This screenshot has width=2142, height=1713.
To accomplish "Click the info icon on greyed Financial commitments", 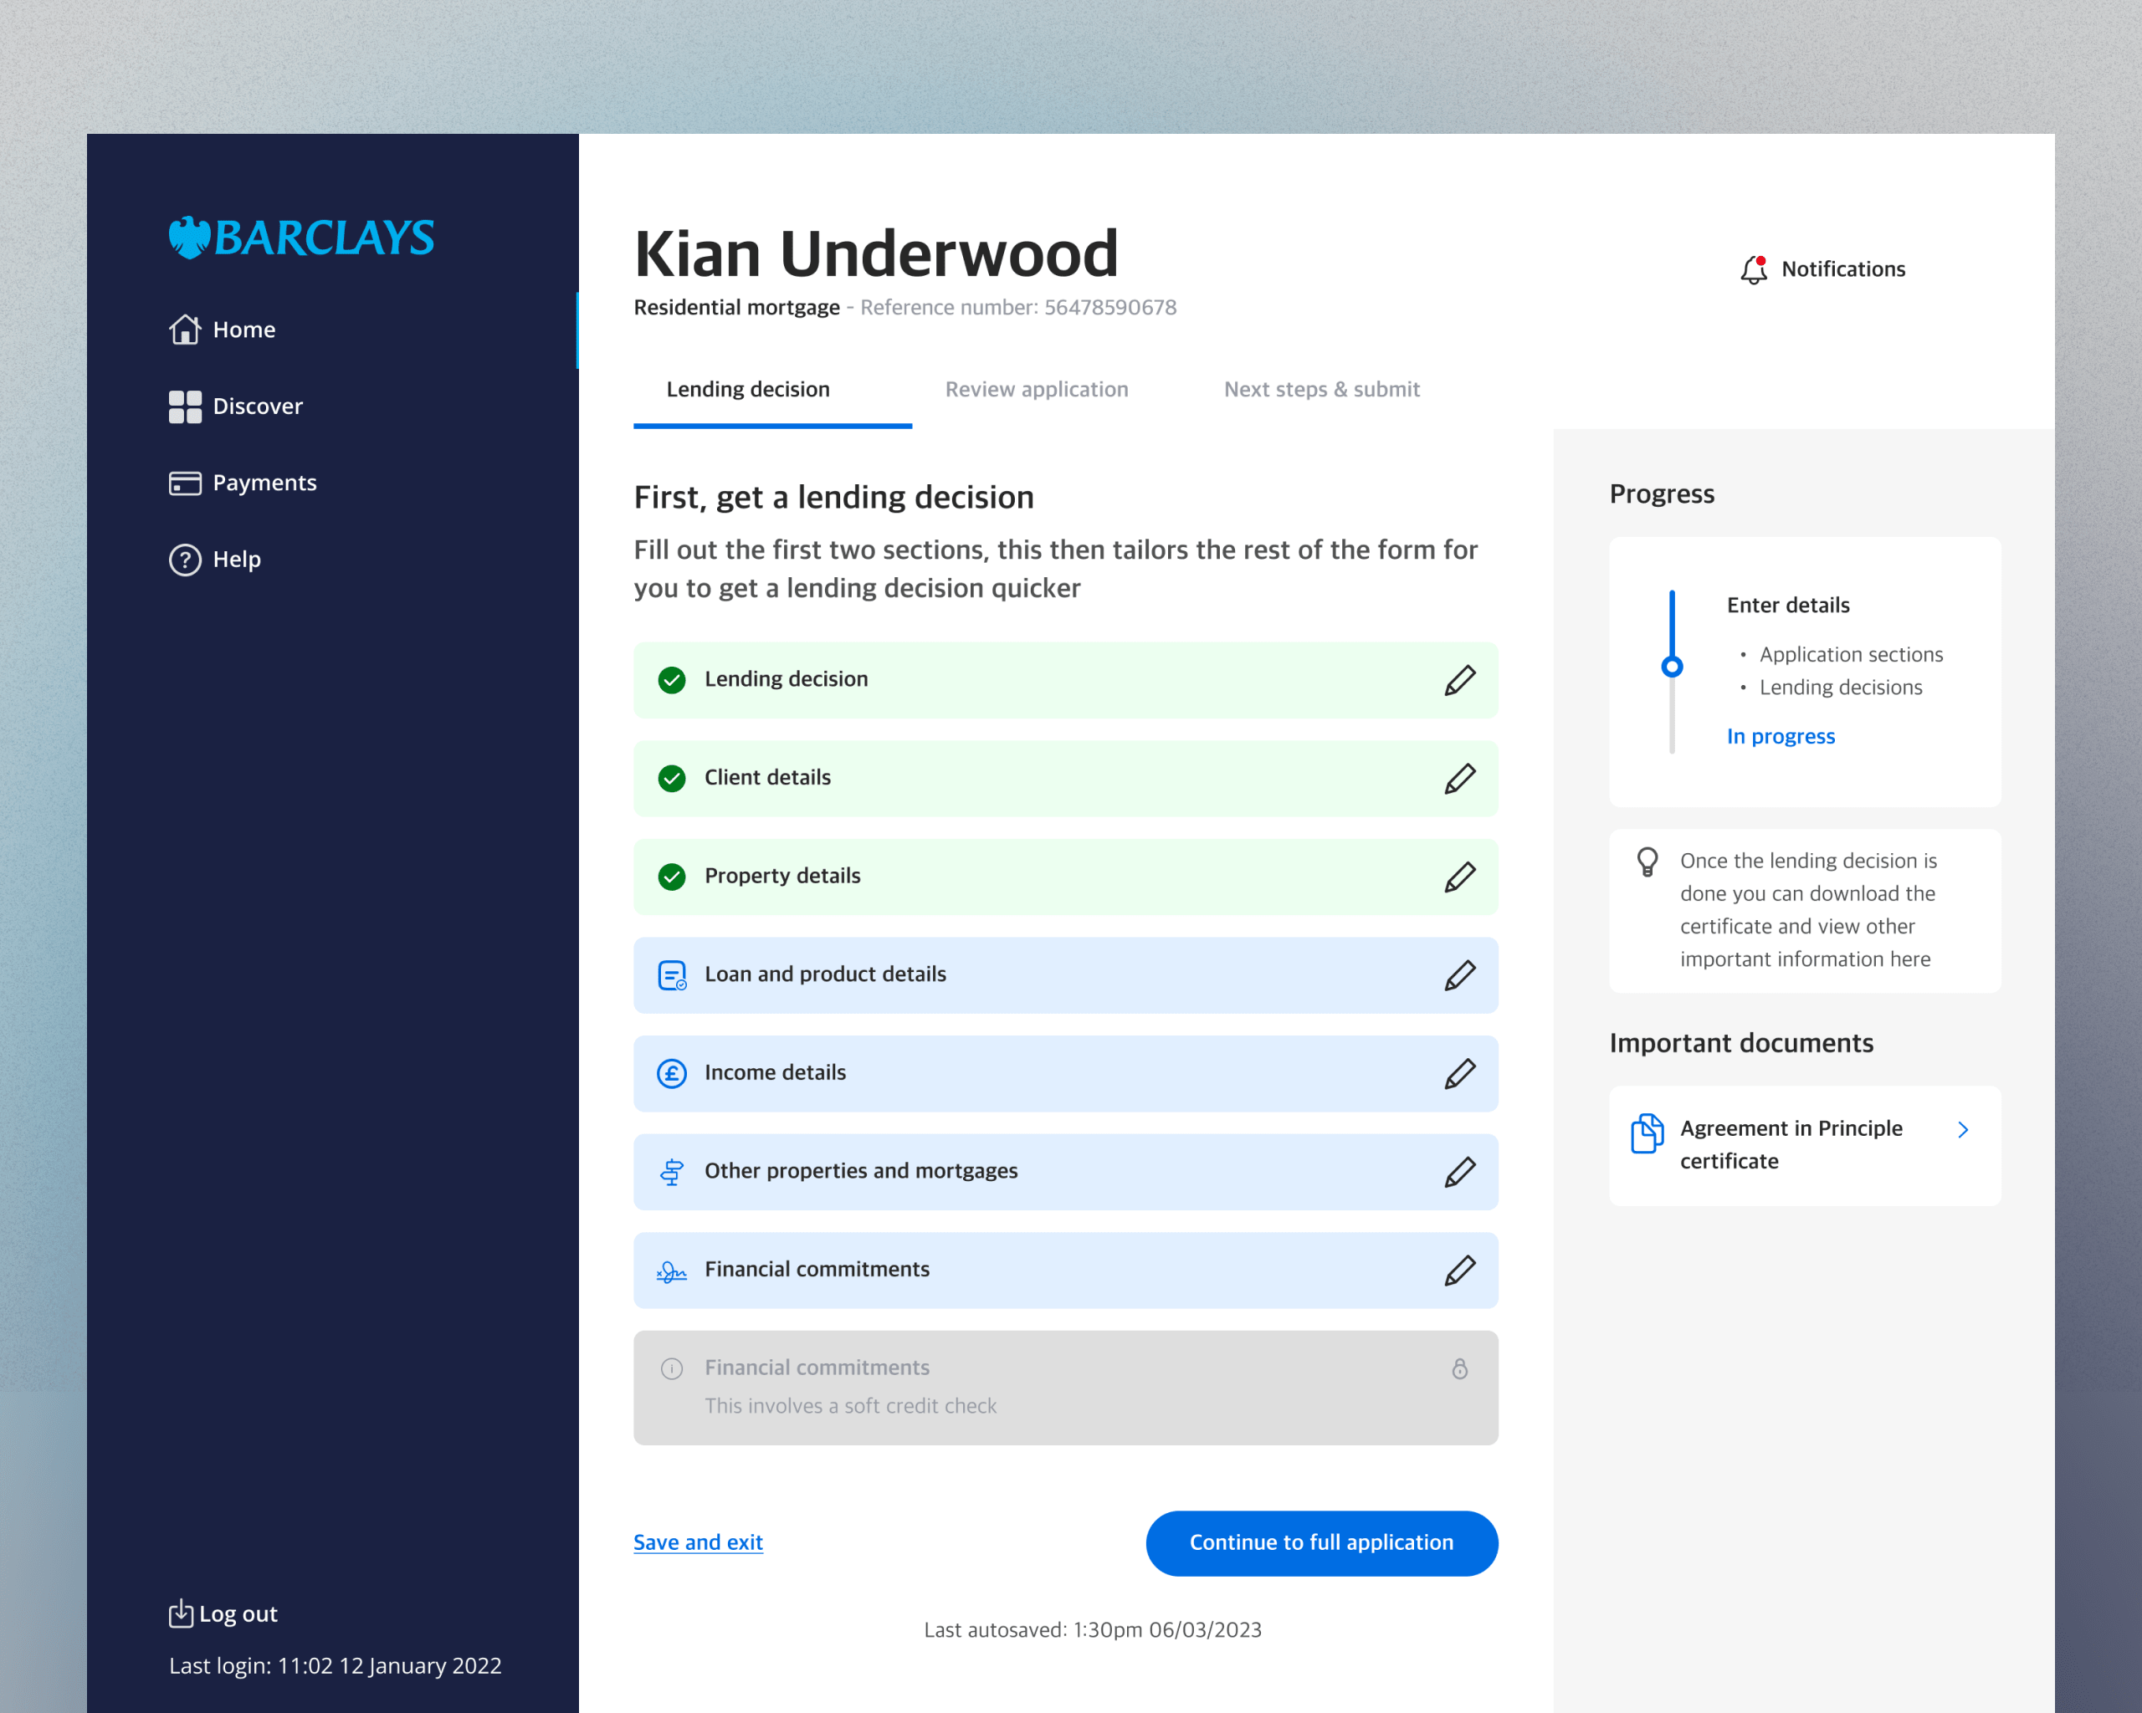I will click(672, 1368).
